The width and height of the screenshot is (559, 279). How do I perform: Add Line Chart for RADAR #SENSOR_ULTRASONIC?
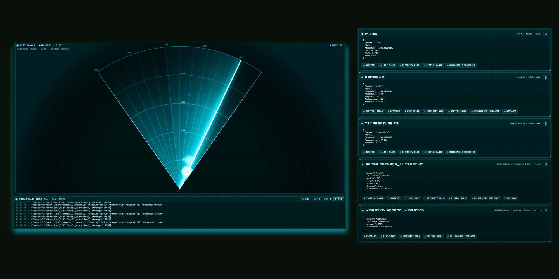[x=413, y=198]
